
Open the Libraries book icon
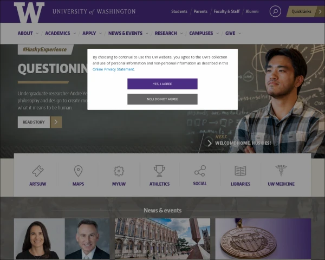point(240,171)
